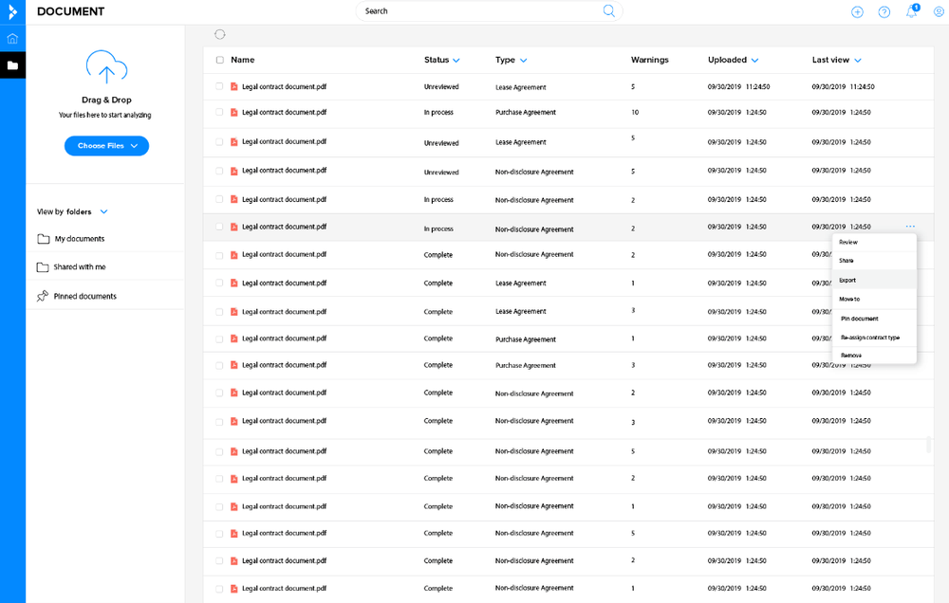The image size is (949, 603).
Task: Toggle the select-all checkbox beside Name
Action: point(220,60)
